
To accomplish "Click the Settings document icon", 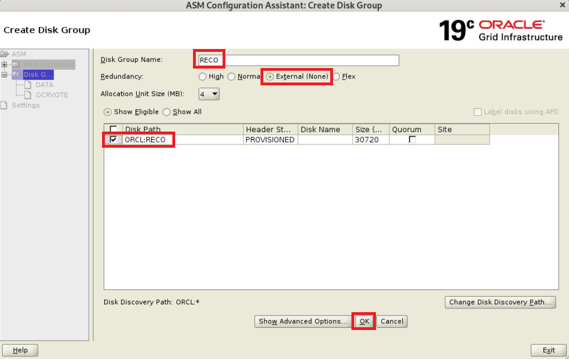I will tap(4, 105).
